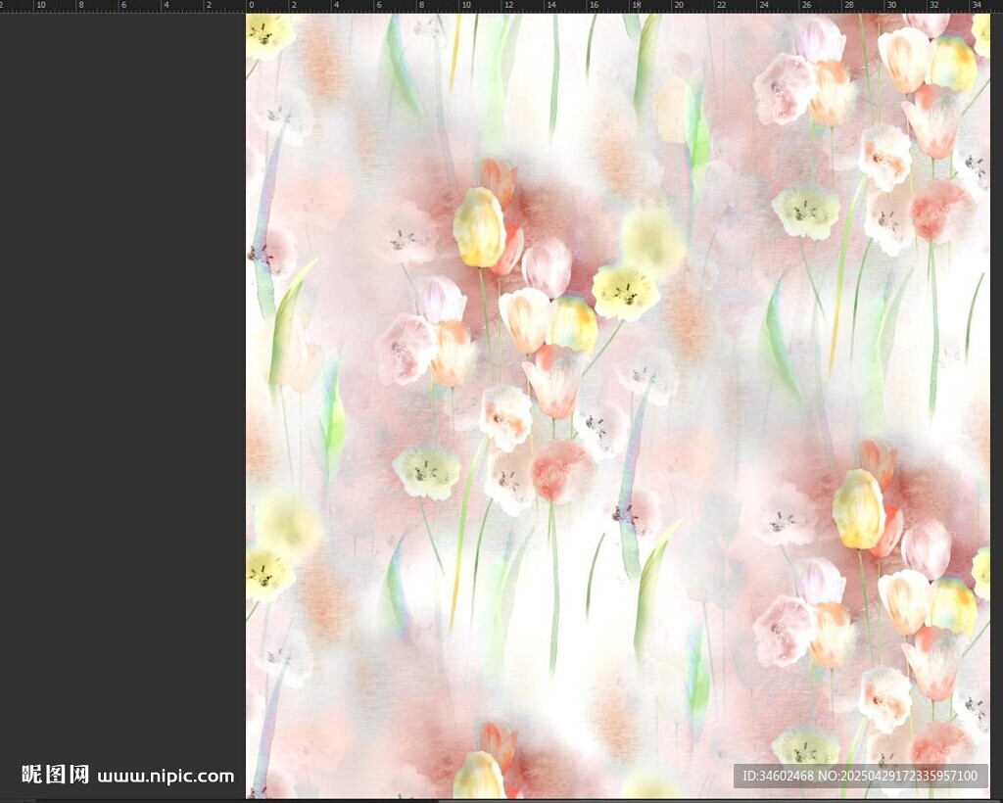Click the 34 mark on the ruler

click(977, 5)
